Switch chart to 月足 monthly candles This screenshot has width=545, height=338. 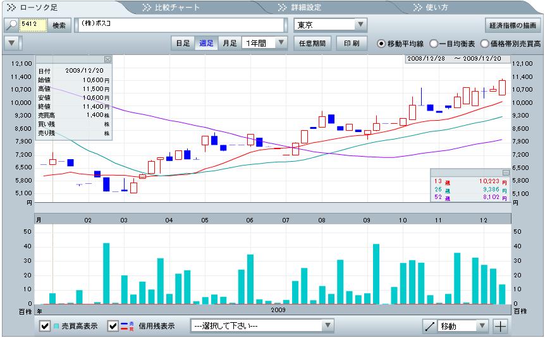230,44
